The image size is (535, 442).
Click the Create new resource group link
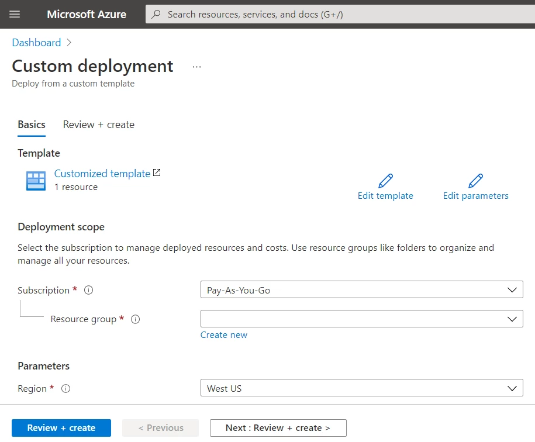point(224,335)
